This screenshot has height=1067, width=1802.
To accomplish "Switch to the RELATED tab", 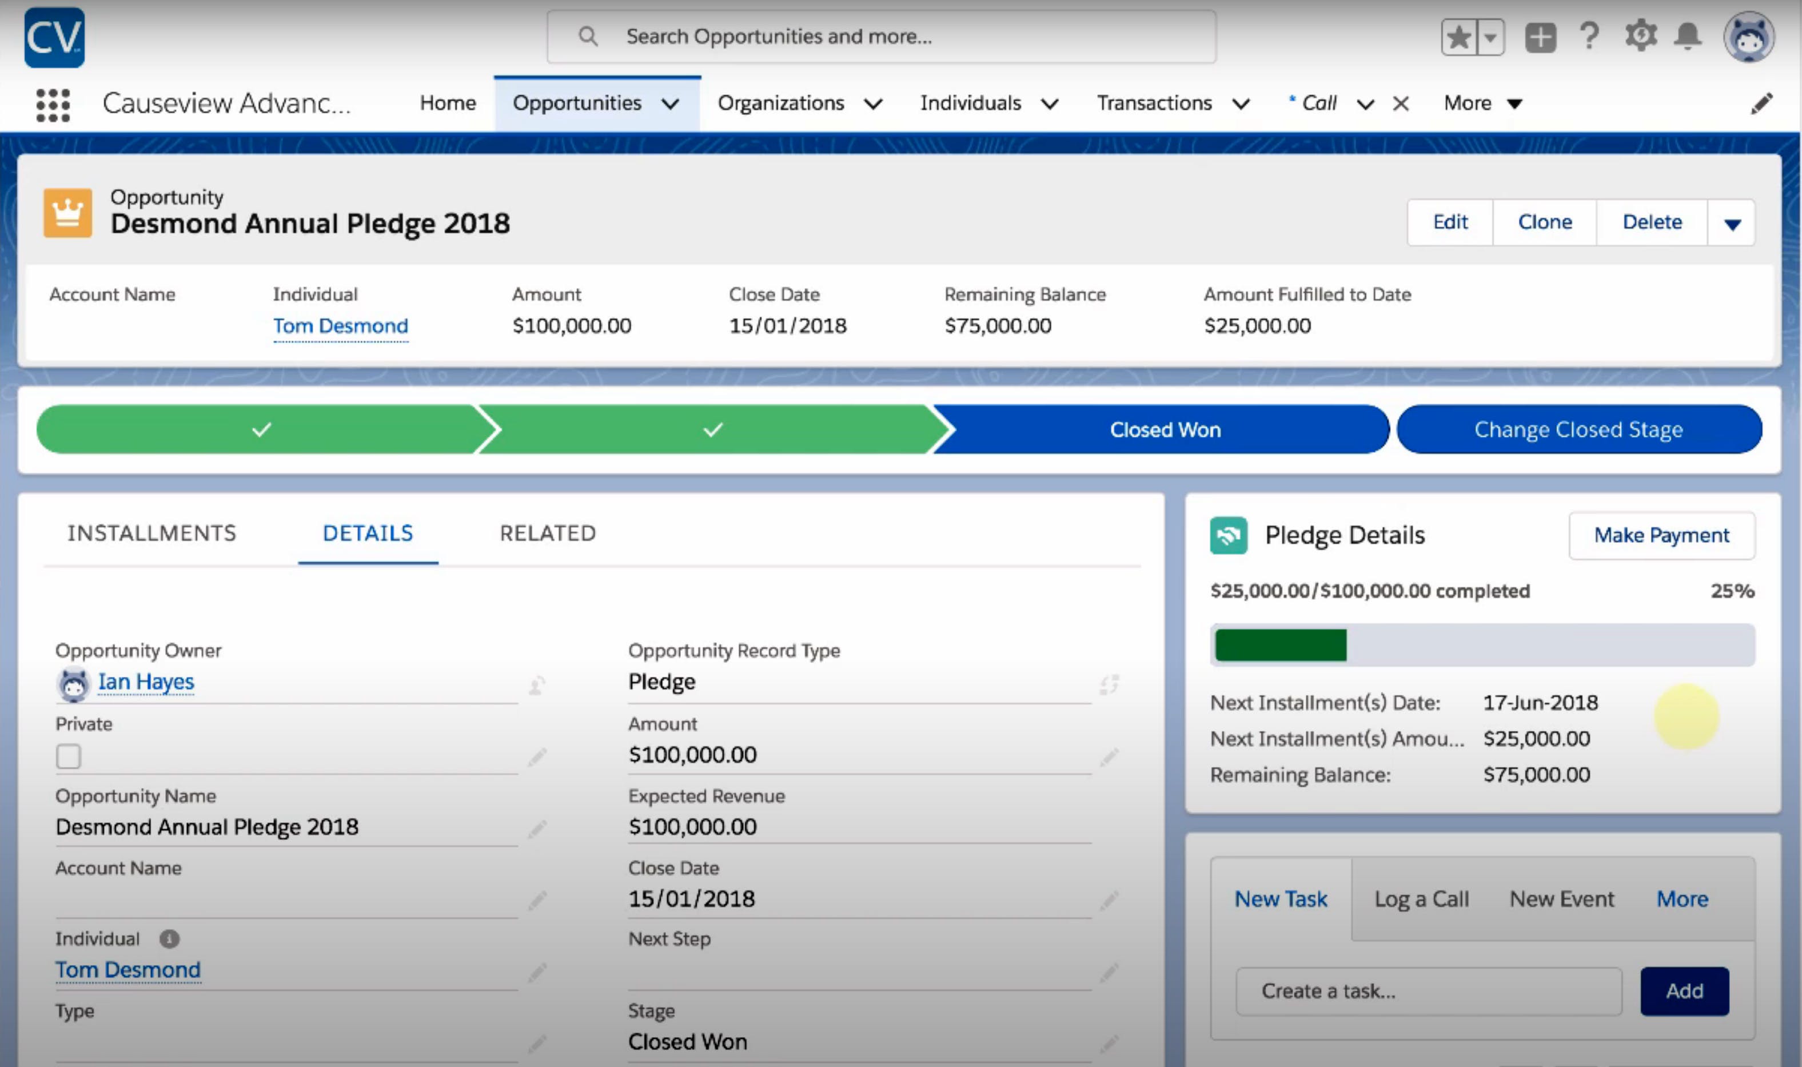I will coord(548,533).
